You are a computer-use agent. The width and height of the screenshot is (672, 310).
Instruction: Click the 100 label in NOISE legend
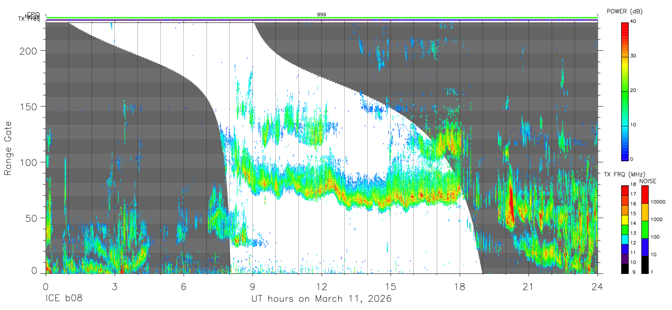(656, 237)
